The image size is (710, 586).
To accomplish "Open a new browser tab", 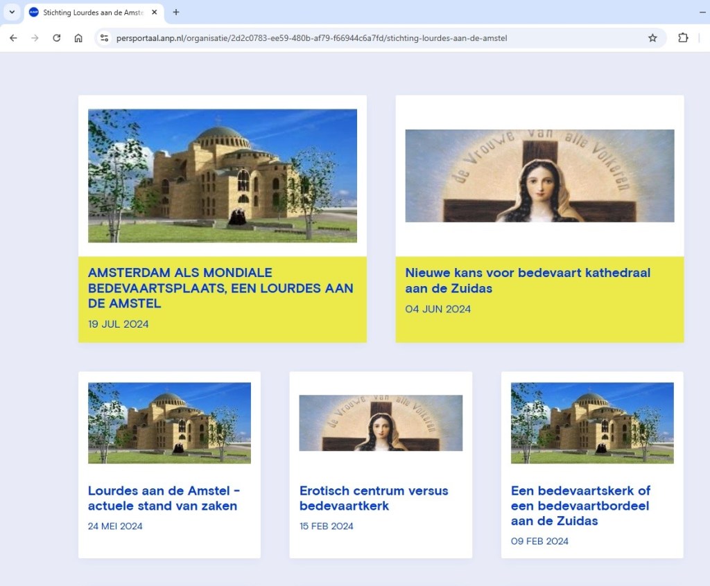I will 176,12.
